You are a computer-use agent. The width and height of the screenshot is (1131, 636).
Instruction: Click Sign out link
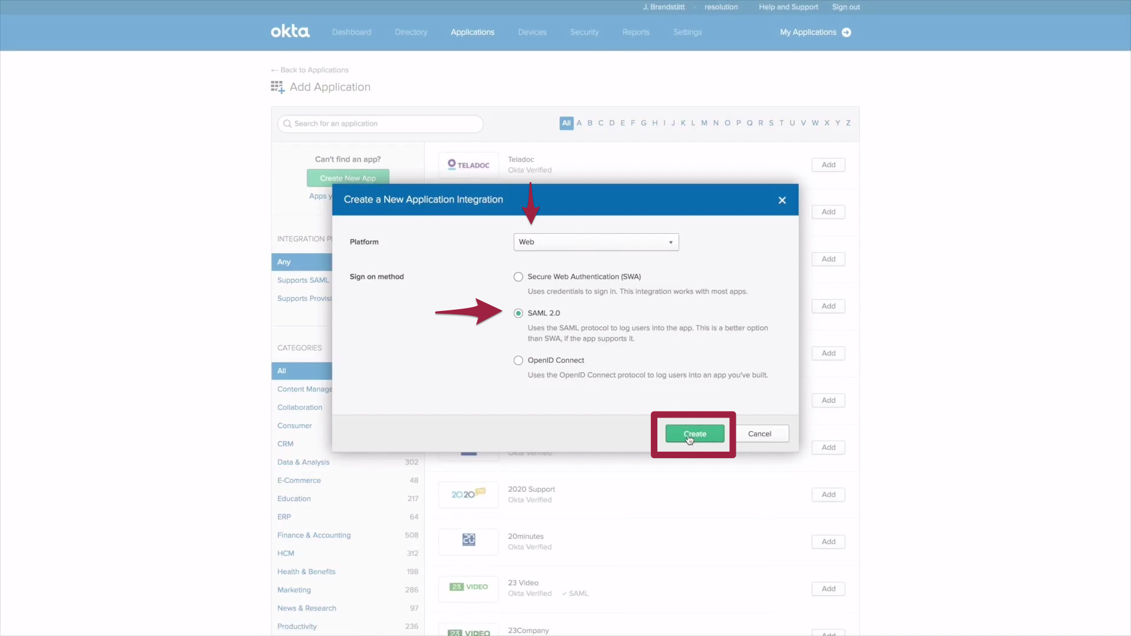pyautogui.click(x=846, y=7)
